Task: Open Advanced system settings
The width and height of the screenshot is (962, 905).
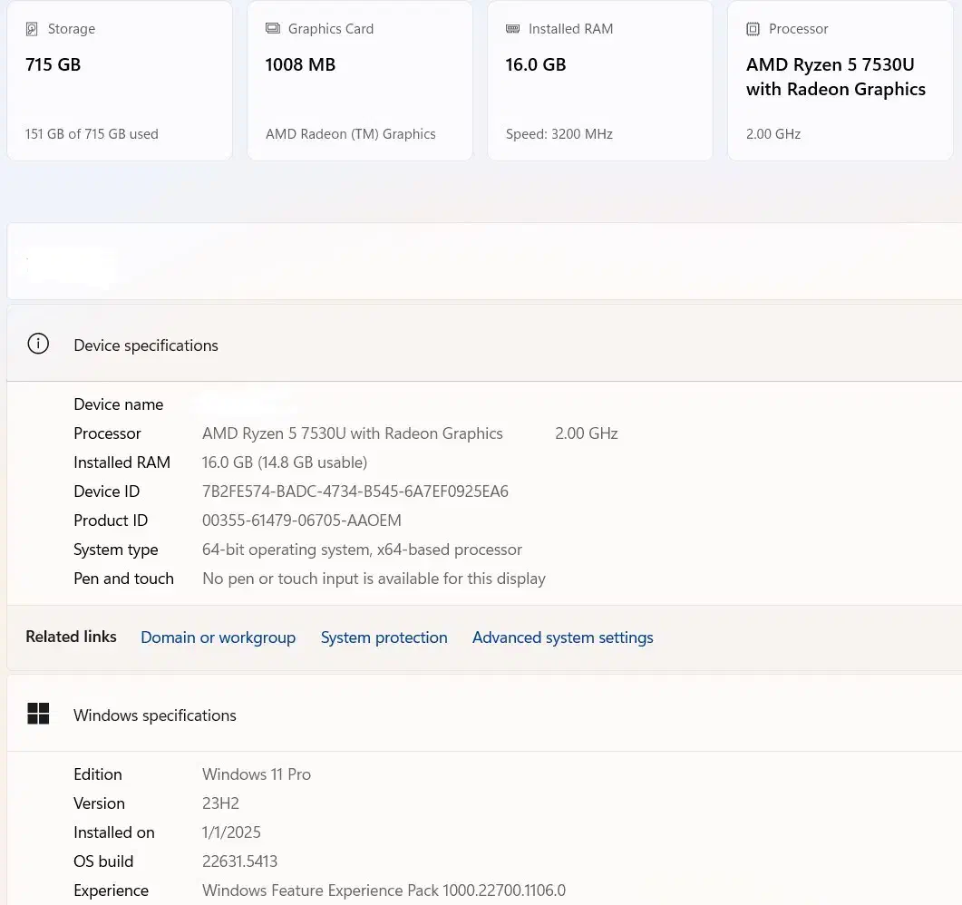Action: [562, 637]
